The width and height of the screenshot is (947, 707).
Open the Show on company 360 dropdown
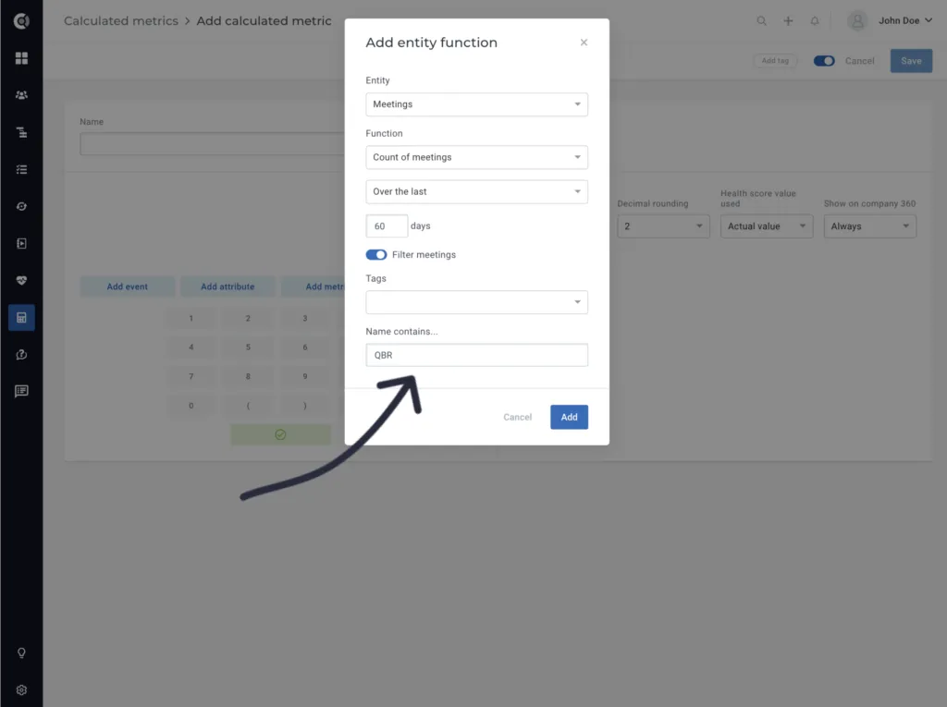click(869, 226)
